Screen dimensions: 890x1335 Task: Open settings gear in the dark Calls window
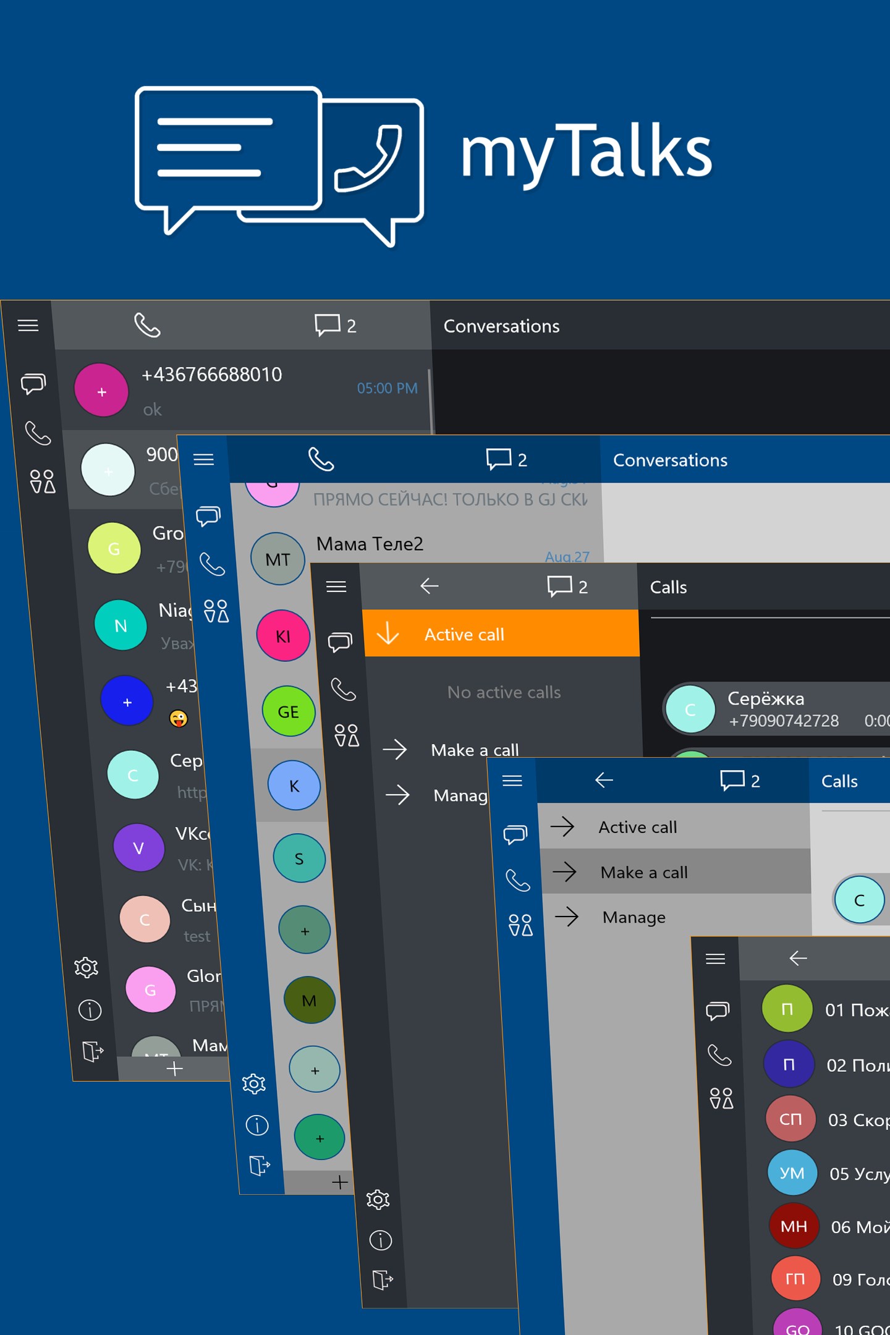point(378,1200)
